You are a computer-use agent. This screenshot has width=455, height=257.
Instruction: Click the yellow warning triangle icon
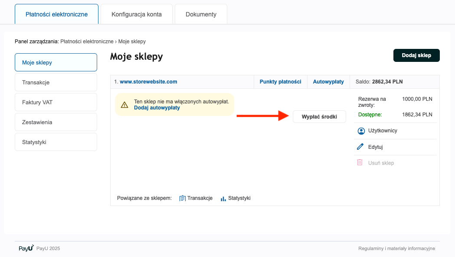pos(124,105)
